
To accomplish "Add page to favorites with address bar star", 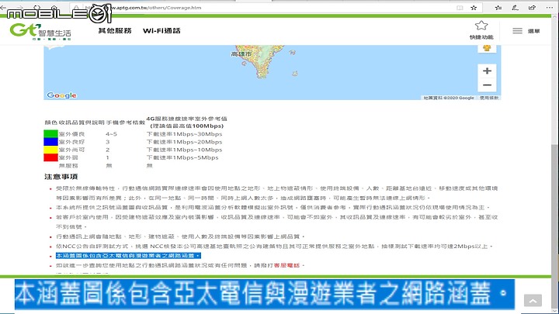I will tap(474, 8).
